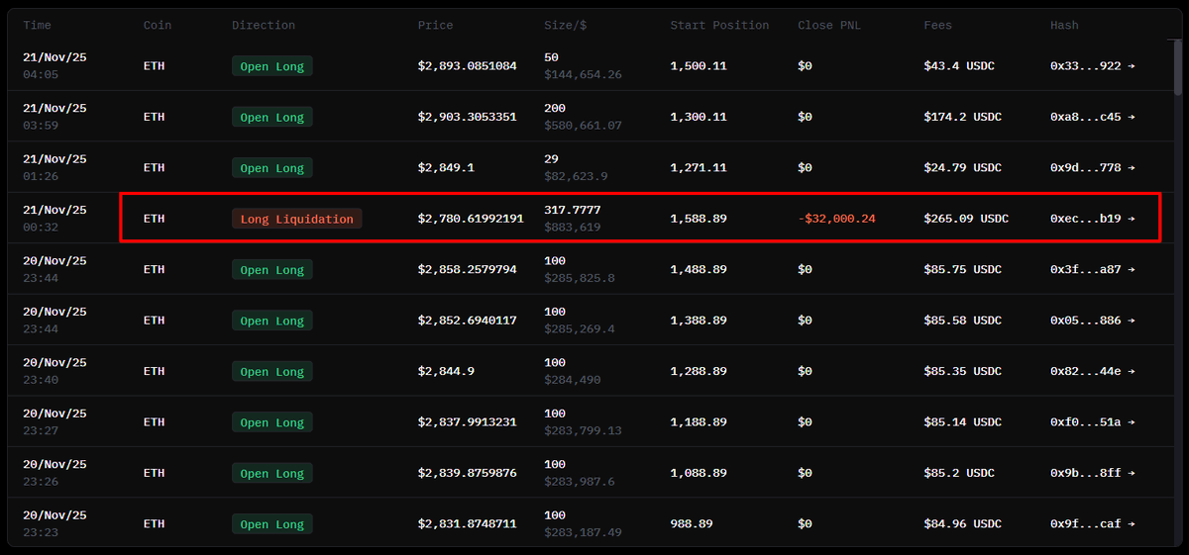Image resolution: width=1189 pixels, height=555 pixels.
Task: Open transaction hash 0xa8...c45 arrow link
Action: [1131, 117]
